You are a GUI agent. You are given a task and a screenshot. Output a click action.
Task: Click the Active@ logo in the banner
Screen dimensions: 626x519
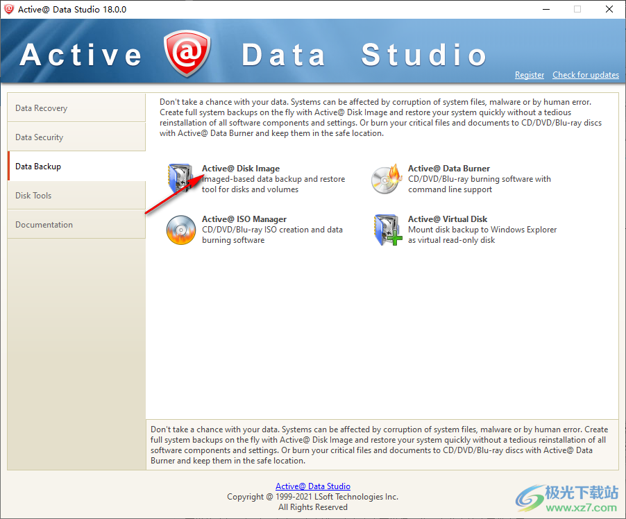point(186,51)
